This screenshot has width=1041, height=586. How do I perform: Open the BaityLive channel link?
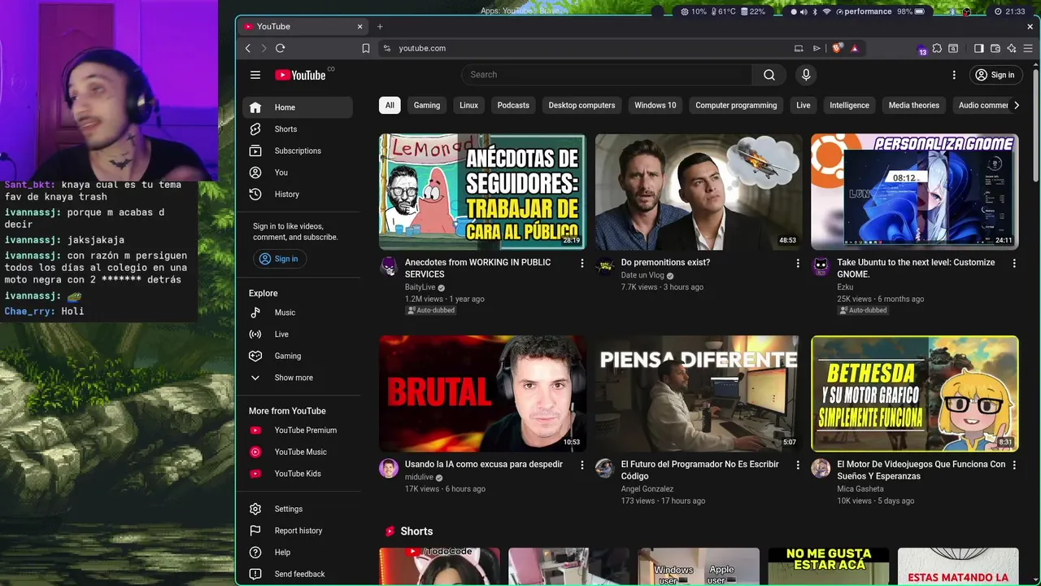pos(420,287)
